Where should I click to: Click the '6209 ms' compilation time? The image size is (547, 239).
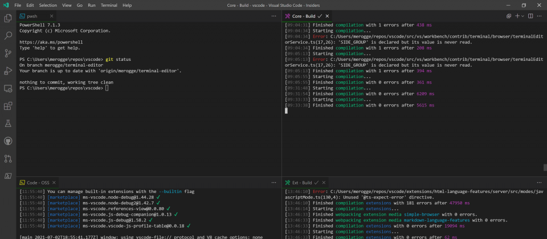(425, 94)
